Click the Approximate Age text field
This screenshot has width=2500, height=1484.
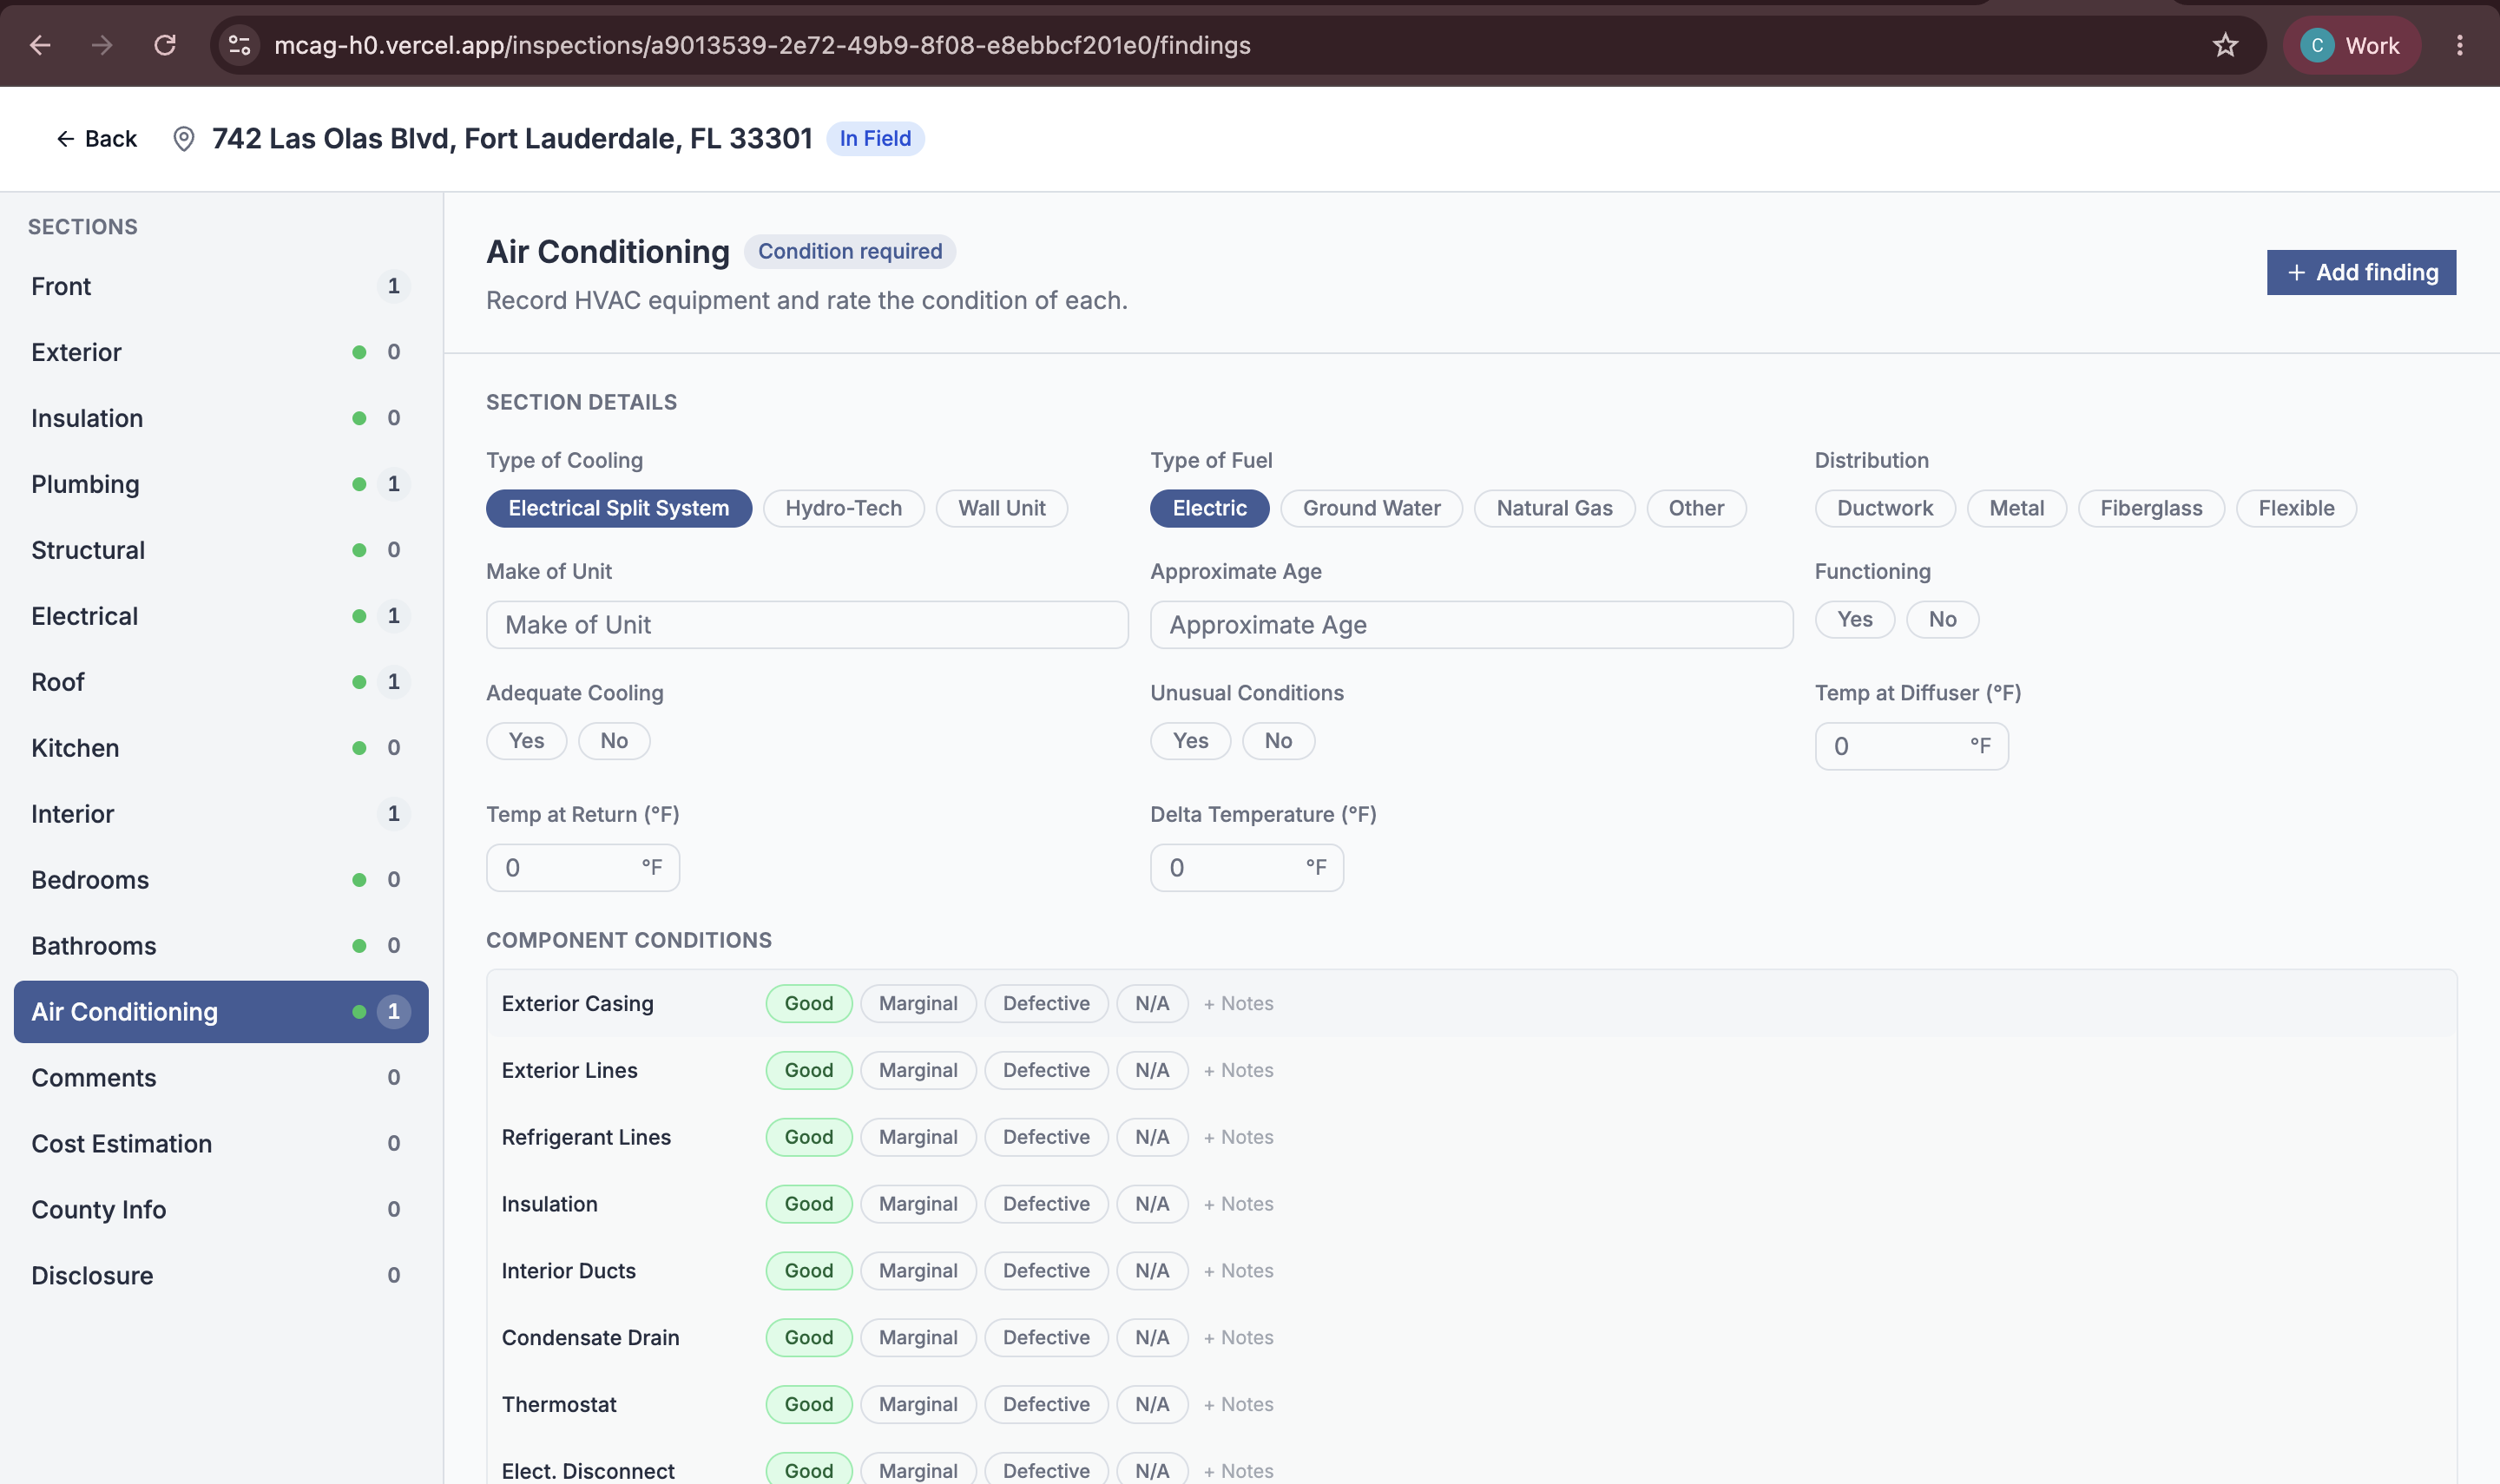pyautogui.click(x=1471, y=625)
